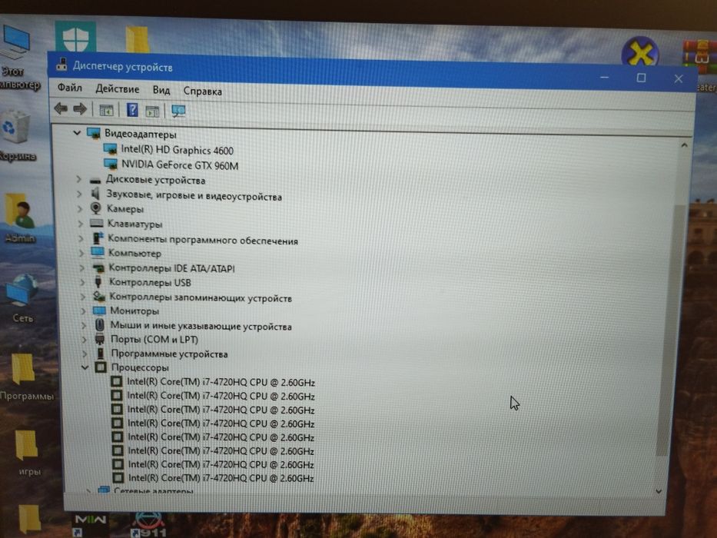Open the Вид menu
Image resolution: width=717 pixels, height=538 pixels.
click(161, 90)
